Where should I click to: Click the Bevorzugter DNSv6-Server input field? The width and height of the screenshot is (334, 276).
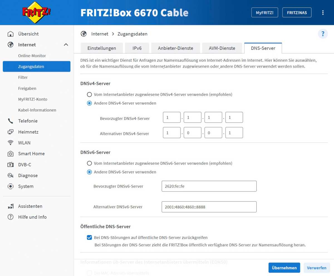(209, 186)
